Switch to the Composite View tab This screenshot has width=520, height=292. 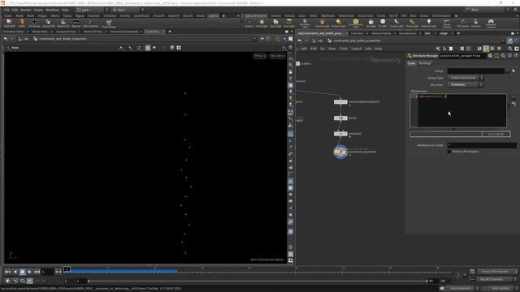coord(66,32)
